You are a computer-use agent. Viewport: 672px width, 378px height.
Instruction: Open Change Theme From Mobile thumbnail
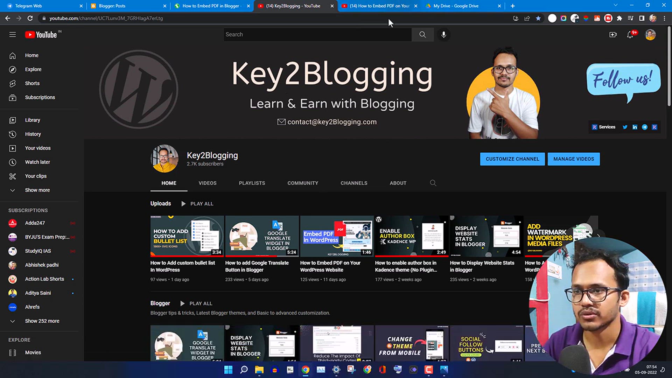pyautogui.click(x=412, y=343)
